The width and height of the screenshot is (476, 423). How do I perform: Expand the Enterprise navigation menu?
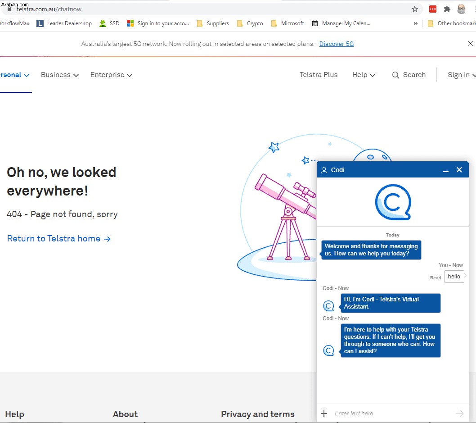pos(111,75)
